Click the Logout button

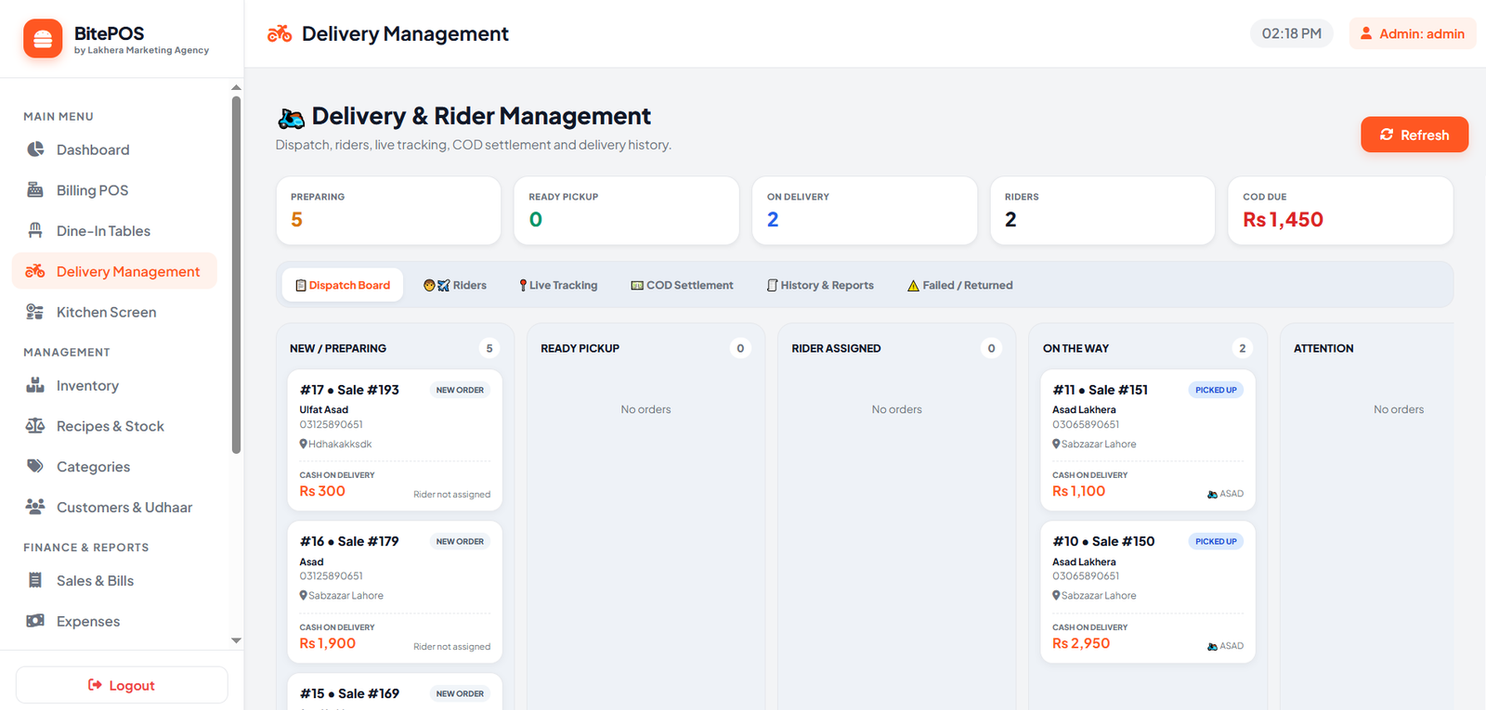(122, 685)
